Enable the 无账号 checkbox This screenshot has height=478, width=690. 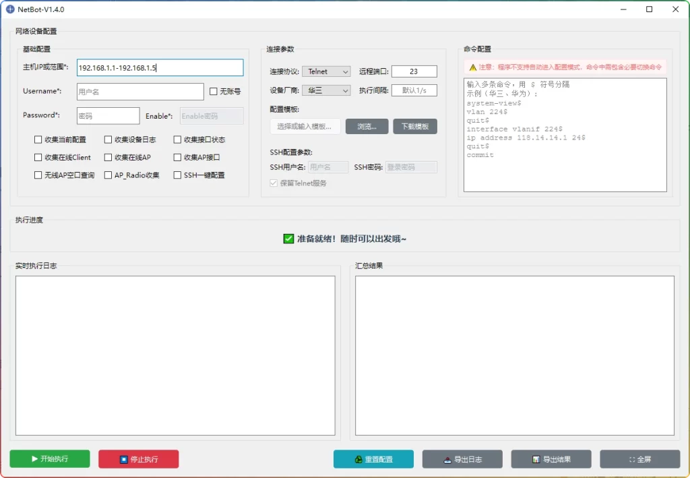(214, 91)
